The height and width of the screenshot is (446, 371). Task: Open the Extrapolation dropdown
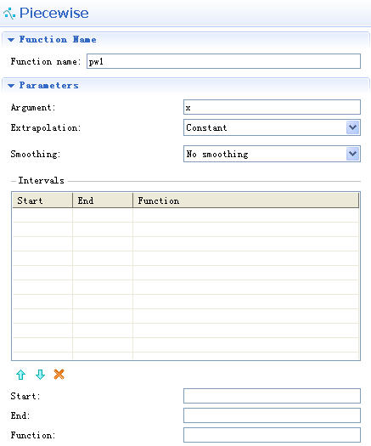tap(353, 127)
